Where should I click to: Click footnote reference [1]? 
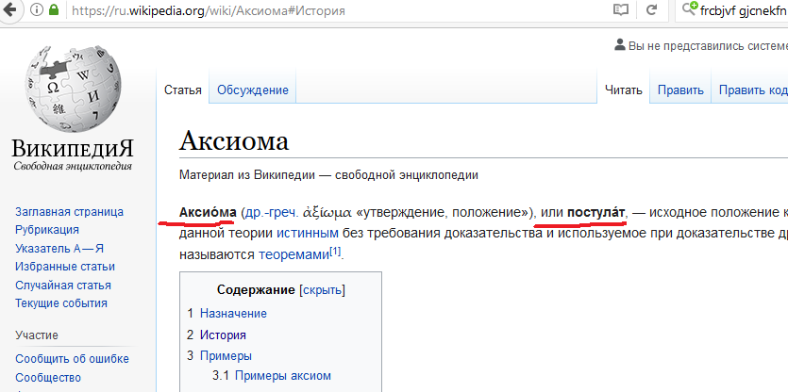(335, 252)
